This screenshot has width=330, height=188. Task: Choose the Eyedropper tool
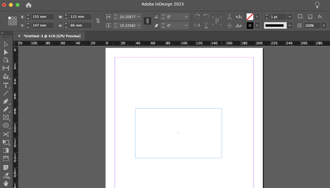(6, 175)
